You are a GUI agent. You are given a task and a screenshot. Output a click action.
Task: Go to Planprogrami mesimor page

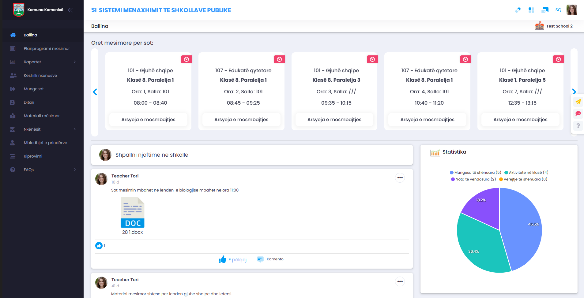[47, 48]
